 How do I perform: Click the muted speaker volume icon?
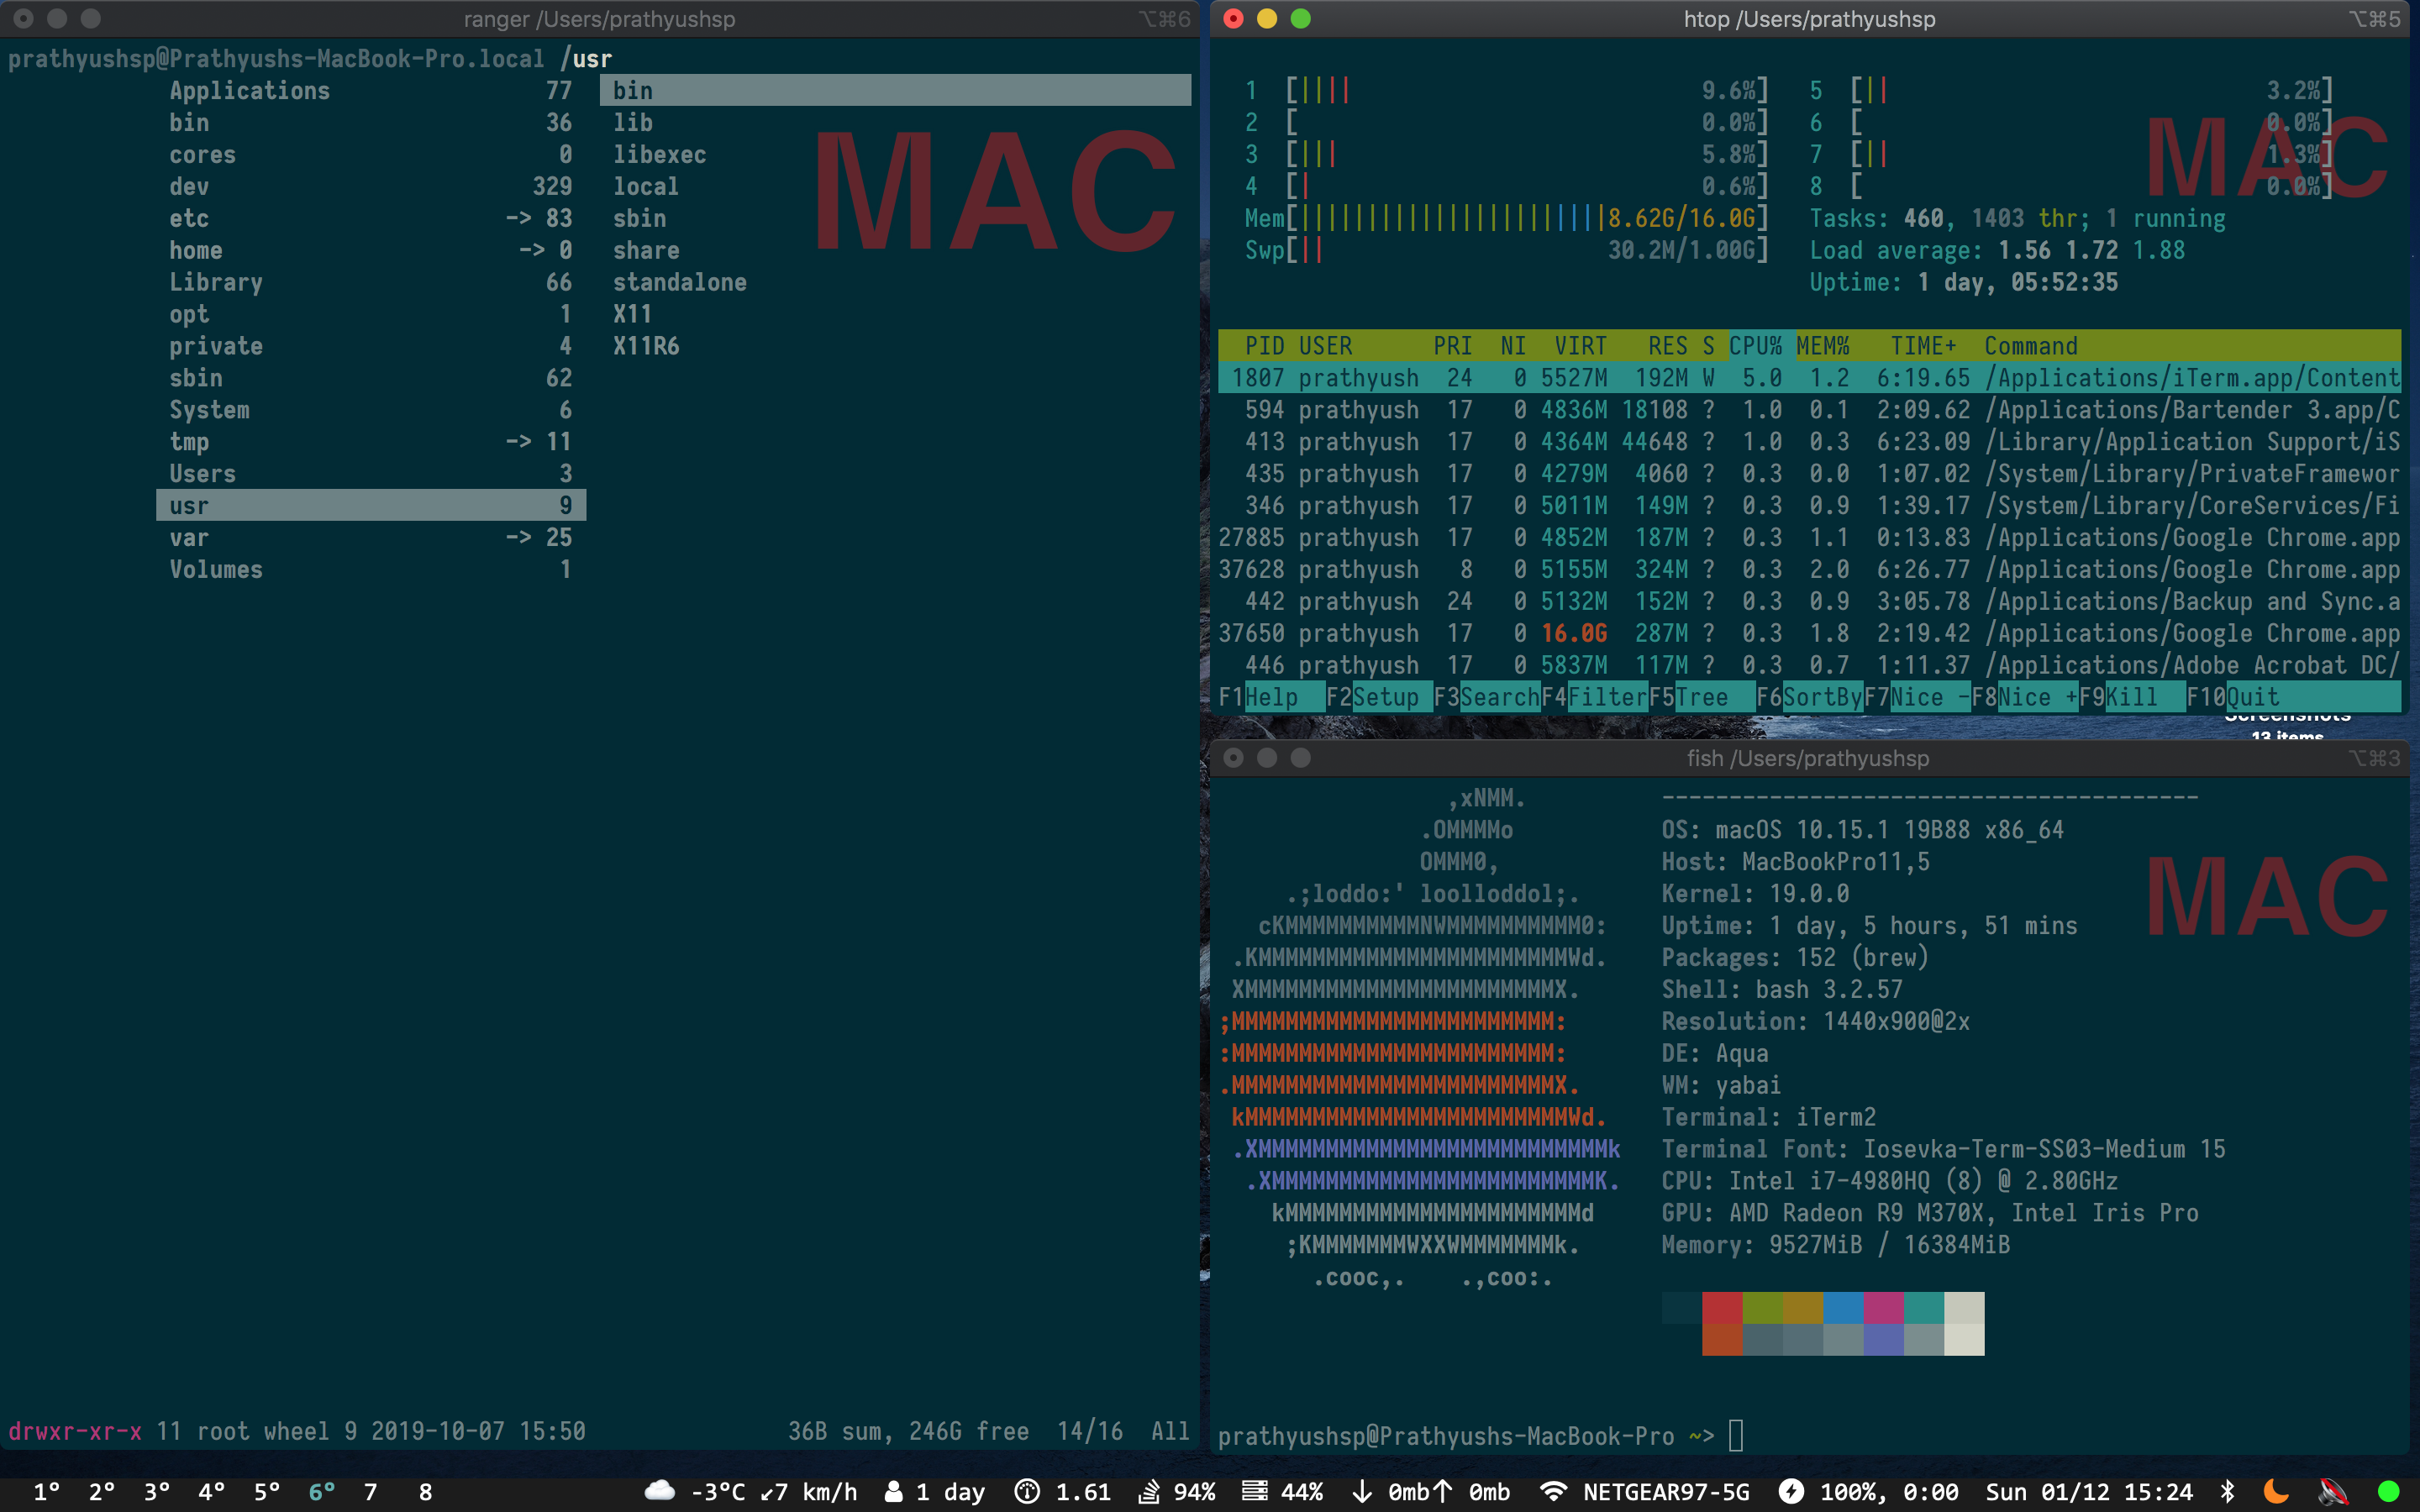(2333, 1491)
